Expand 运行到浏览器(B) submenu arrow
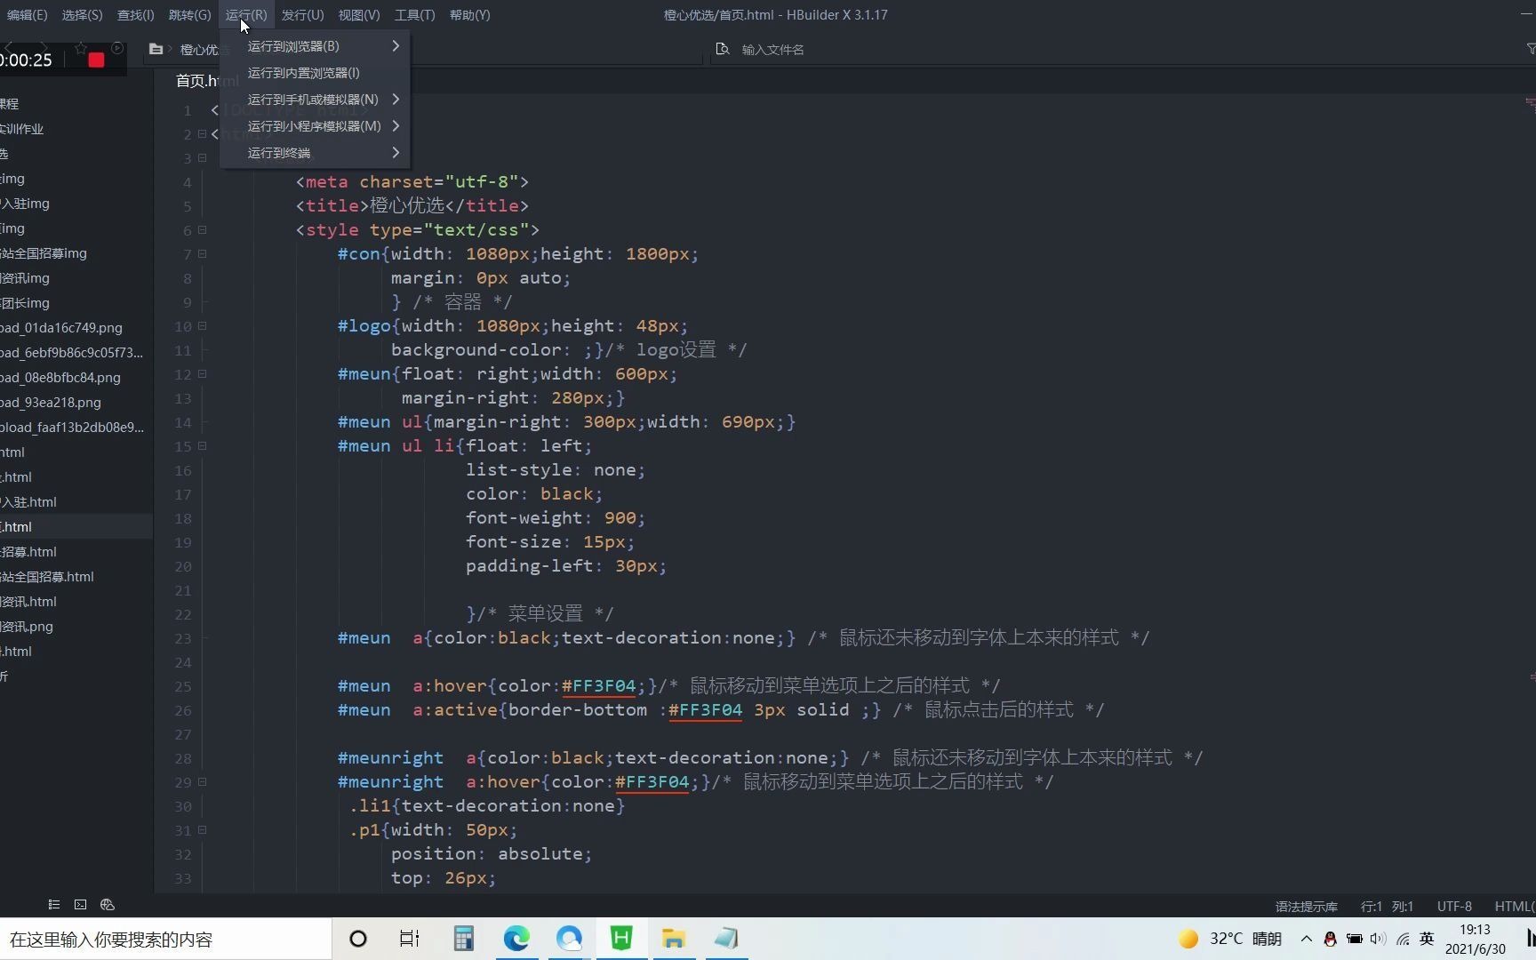This screenshot has height=960, width=1536. 396,45
